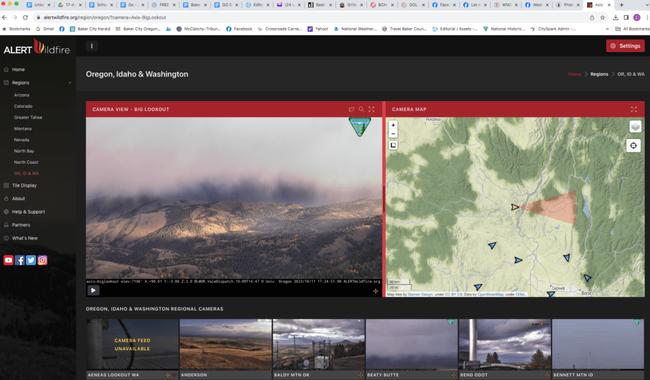Open the browser downloads icon
Screen dimensions: 650x380
(616, 17)
